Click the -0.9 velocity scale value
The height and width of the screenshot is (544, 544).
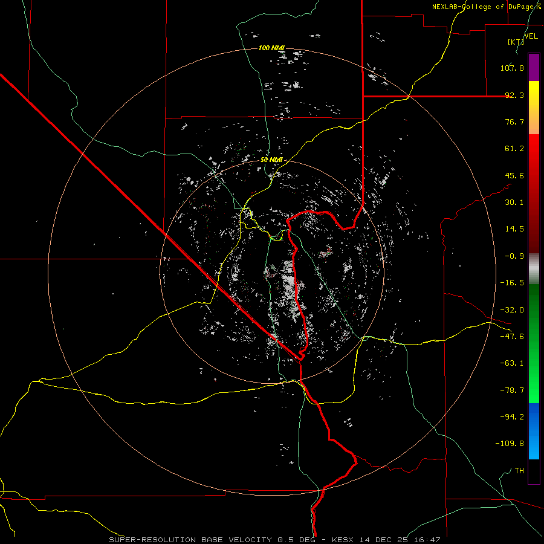514,256
